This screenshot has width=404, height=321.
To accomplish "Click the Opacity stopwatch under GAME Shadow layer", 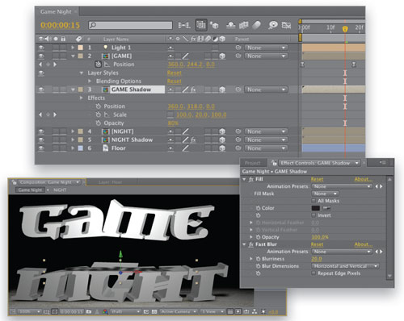I will point(99,123).
